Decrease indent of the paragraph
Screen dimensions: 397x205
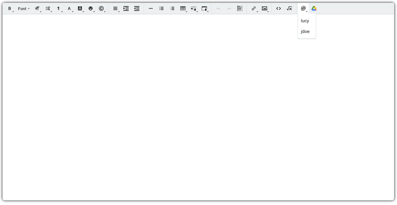coord(137,9)
